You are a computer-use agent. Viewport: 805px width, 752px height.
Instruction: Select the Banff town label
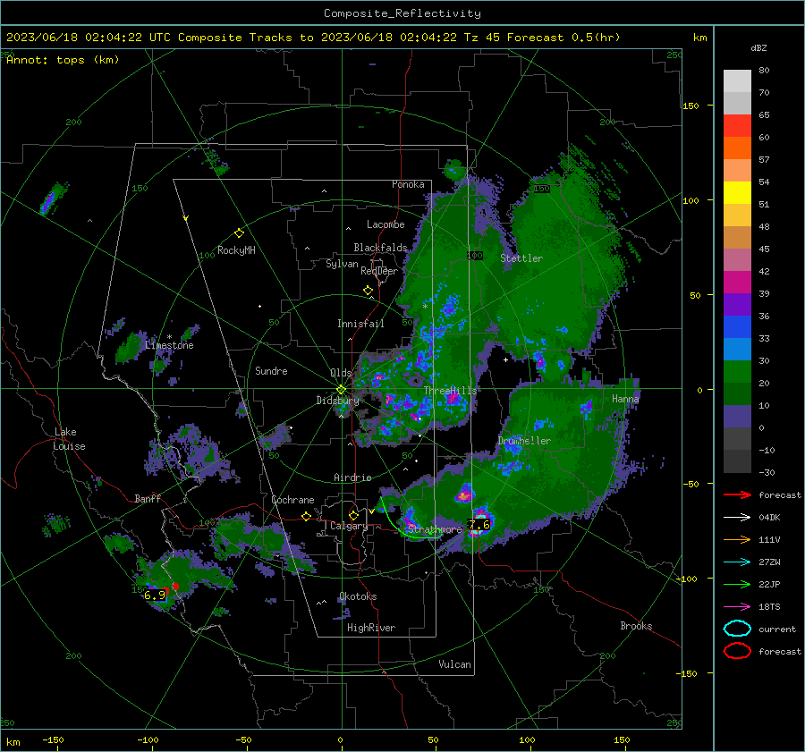tap(148, 499)
